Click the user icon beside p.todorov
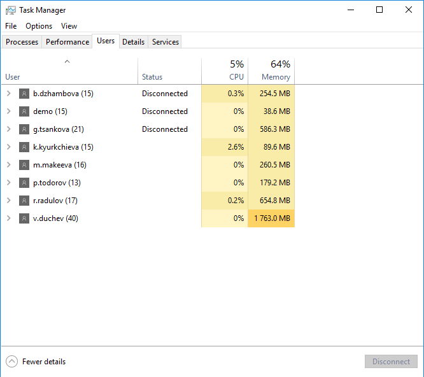 click(x=24, y=183)
